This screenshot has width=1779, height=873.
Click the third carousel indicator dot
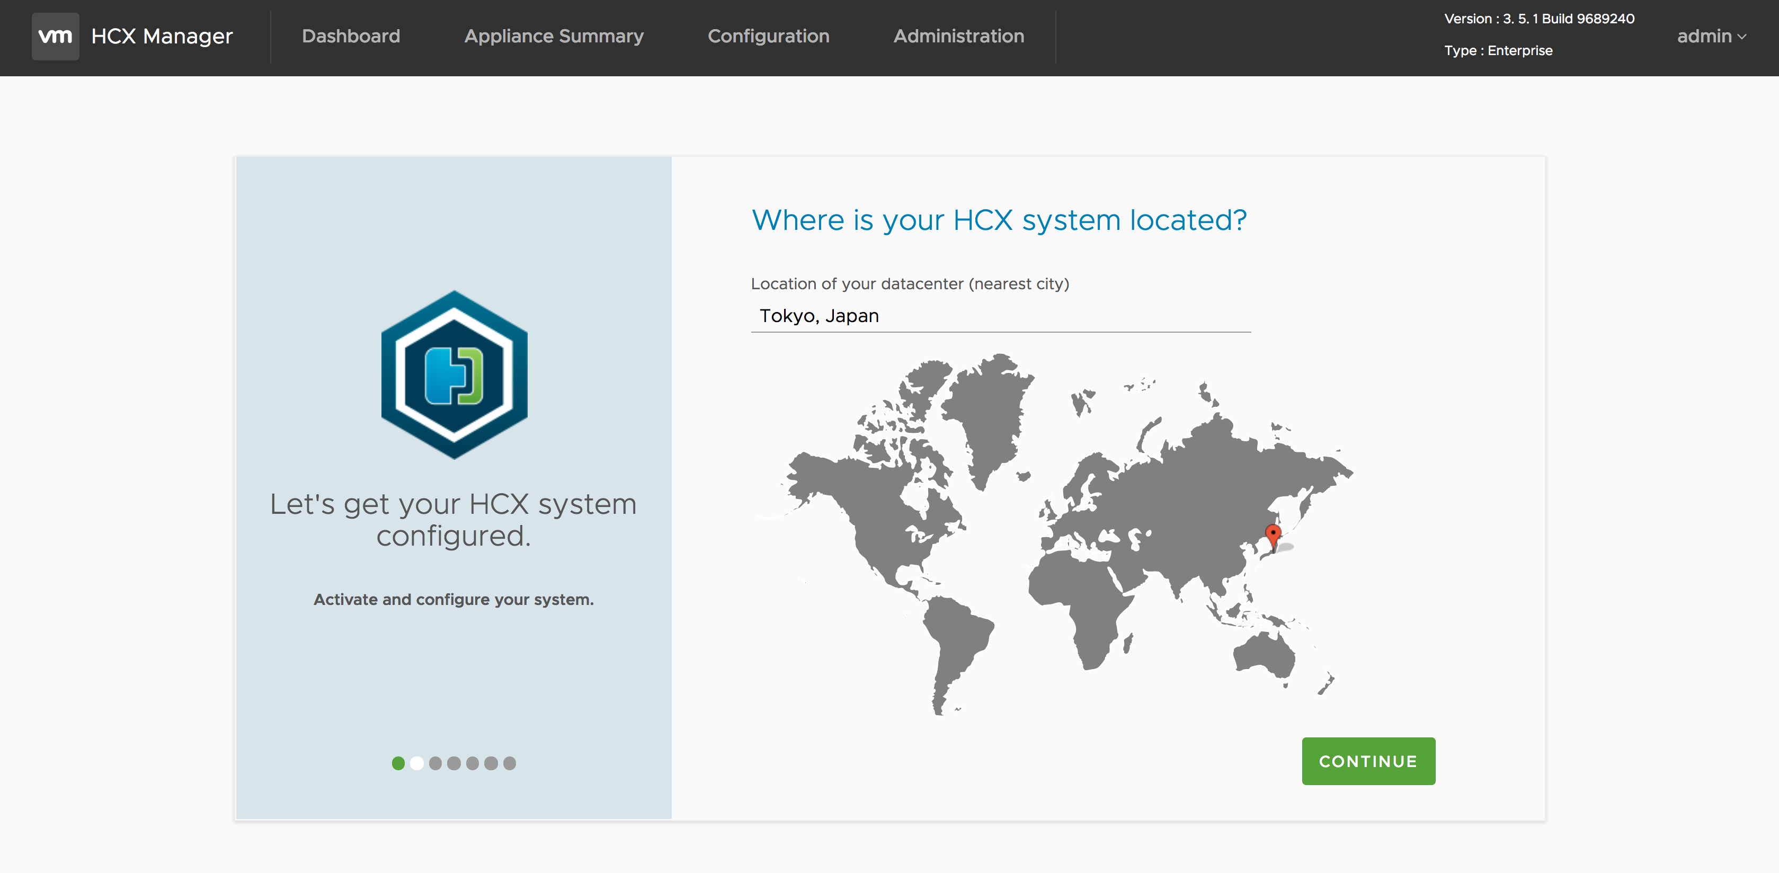(436, 764)
